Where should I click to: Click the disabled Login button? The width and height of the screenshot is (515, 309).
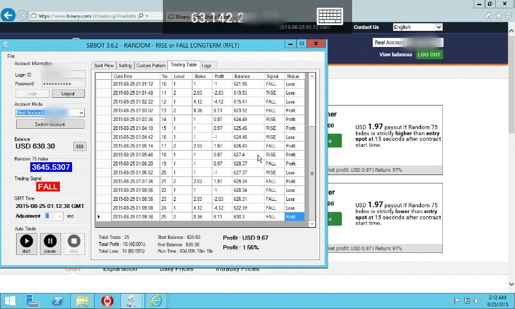[32, 93]
